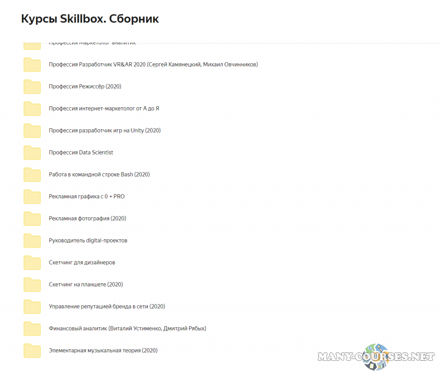Select the Финансовый аналитик folder name text
The image size is (440, 375).
click(127, 328)
